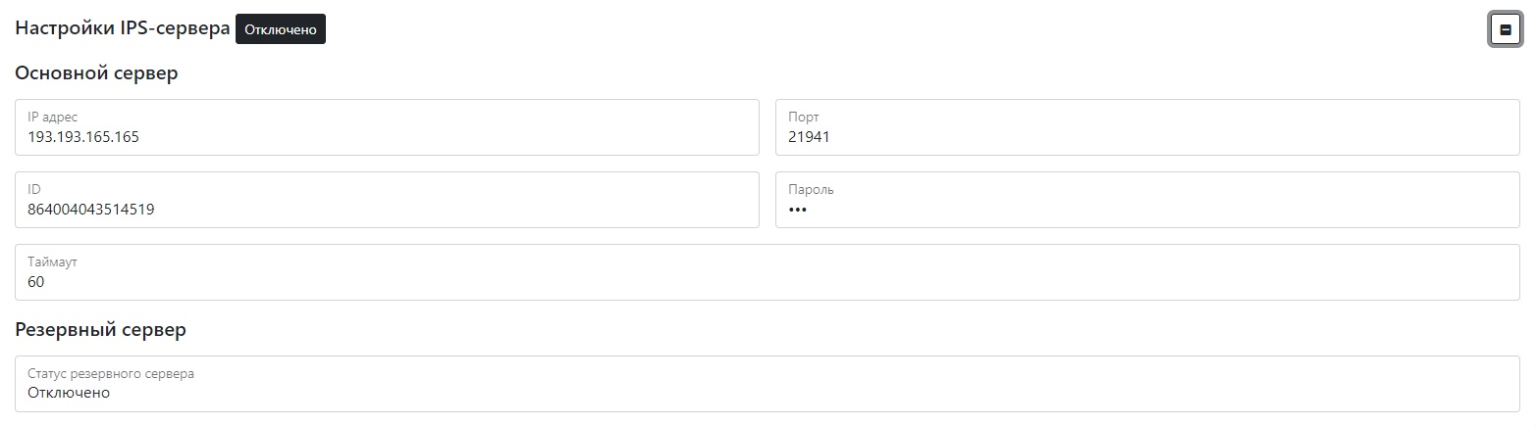Click into the Пароль password field
This screenshot has height=427, width=1536.
[1147, 200]
